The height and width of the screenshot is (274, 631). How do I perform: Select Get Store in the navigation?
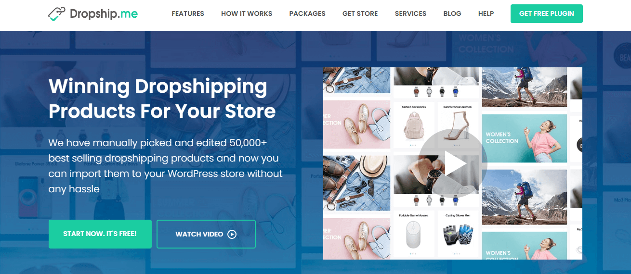click(360, 13)
